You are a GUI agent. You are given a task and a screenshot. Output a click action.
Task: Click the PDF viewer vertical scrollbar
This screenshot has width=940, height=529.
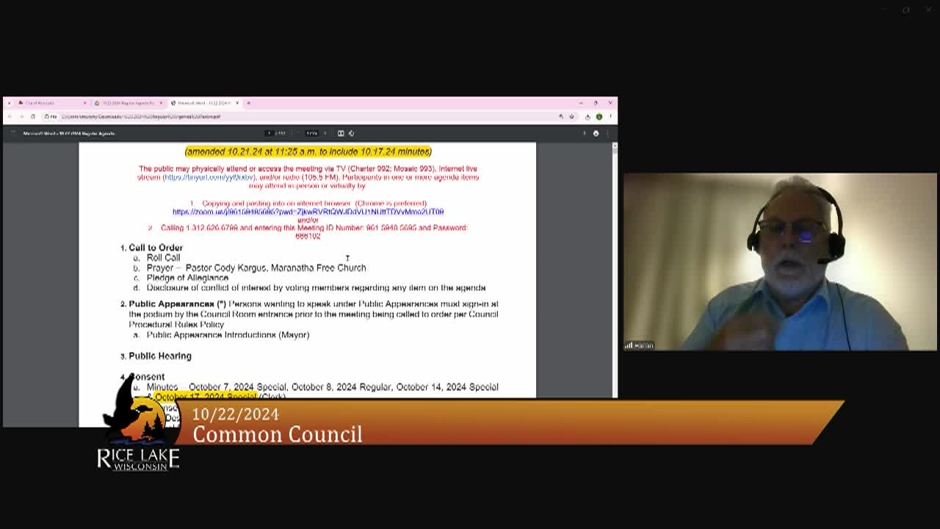[x=615, y=270]
